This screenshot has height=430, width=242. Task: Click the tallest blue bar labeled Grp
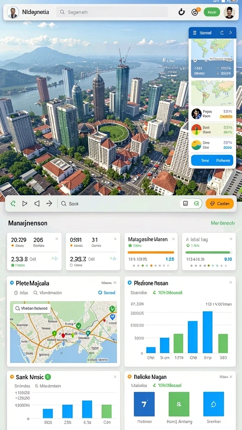coord(208,332)
